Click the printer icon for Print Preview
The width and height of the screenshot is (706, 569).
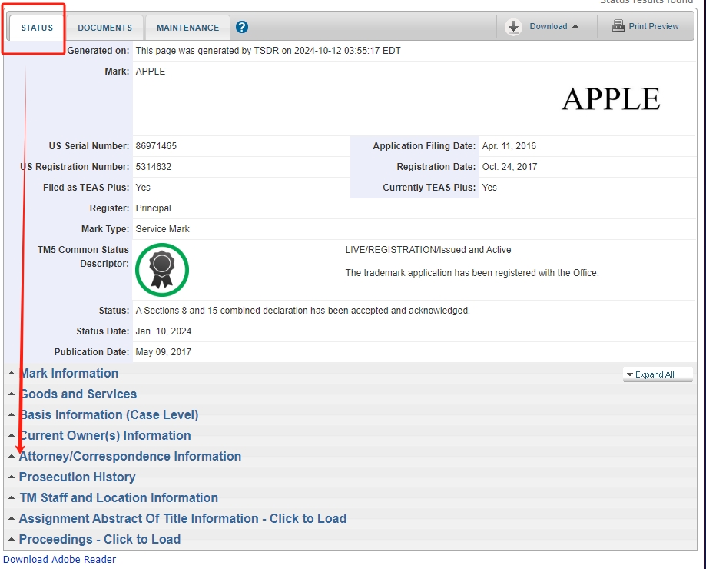click(618, 25)
